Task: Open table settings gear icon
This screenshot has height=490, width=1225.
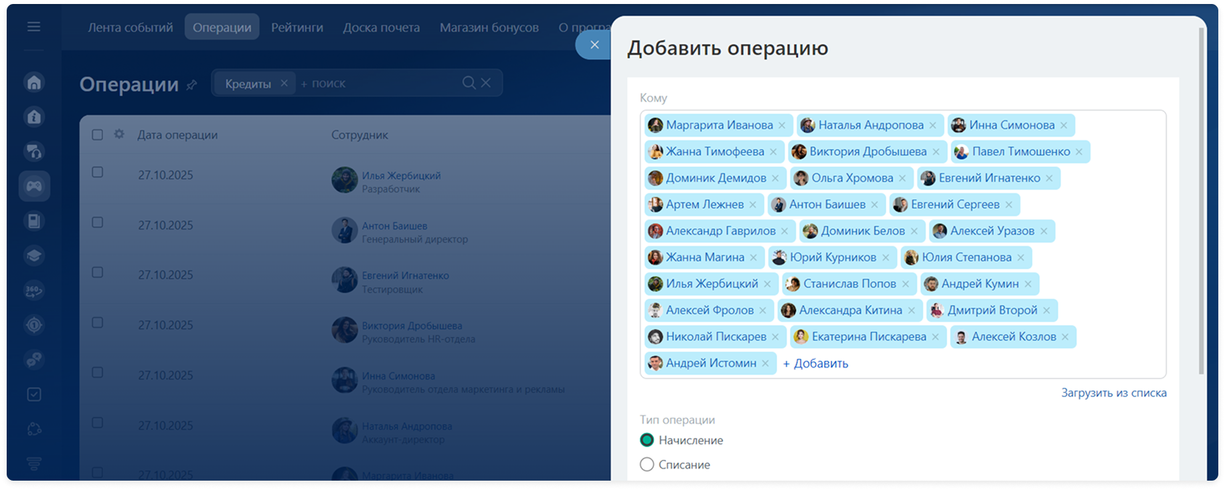Action: (x=119, y=134)
